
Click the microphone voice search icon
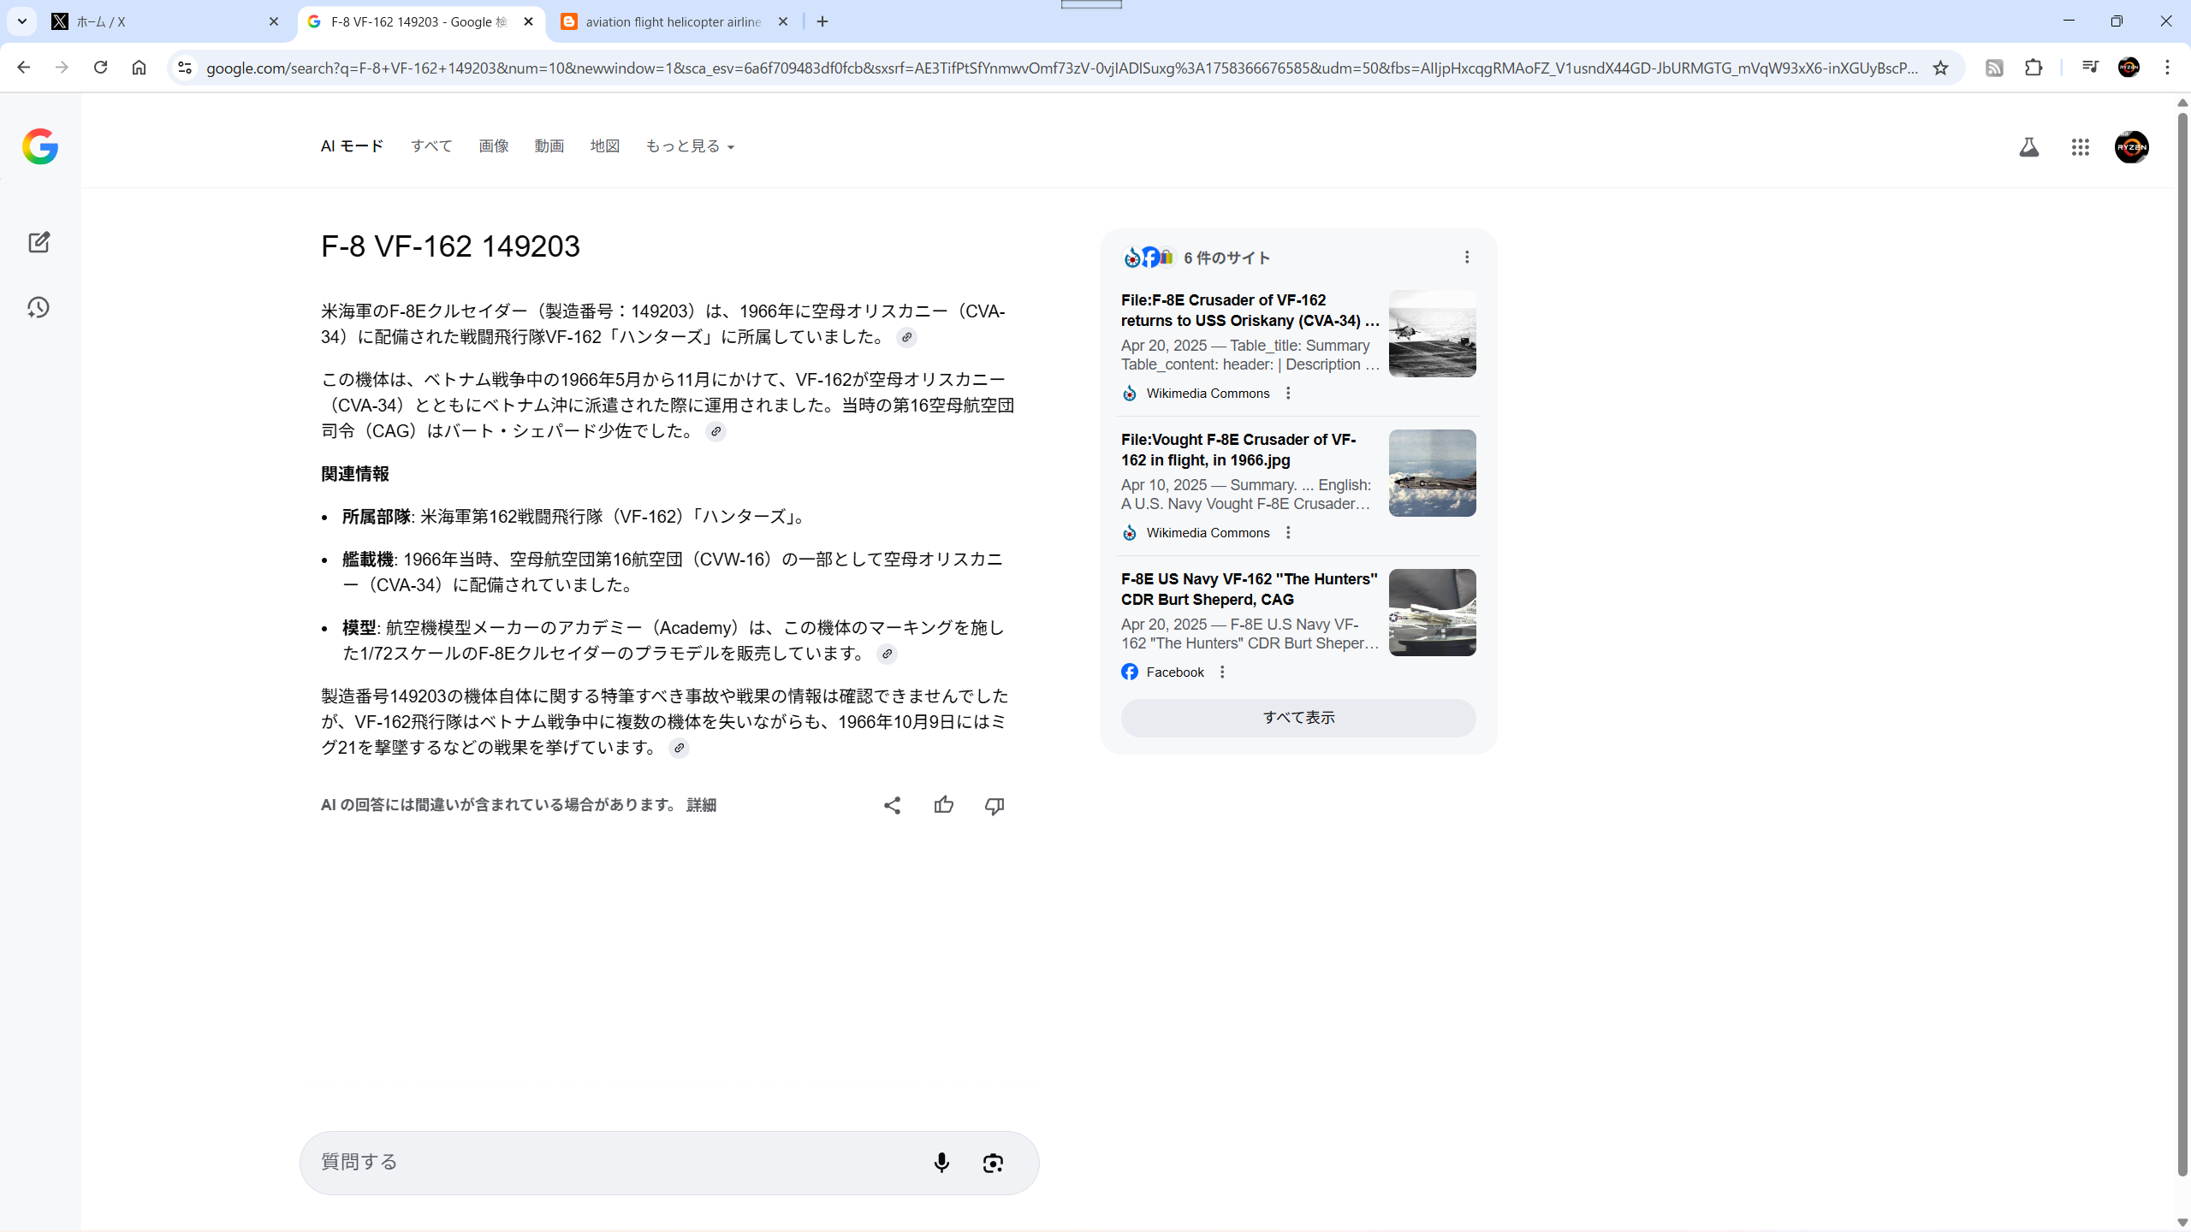pyautogui.click(x=941, y=1163)
